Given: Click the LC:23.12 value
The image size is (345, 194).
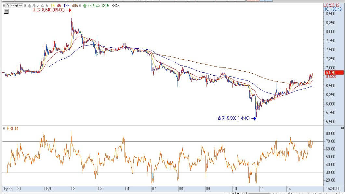Looking at the screenshot, I should (x=331, y=5).
